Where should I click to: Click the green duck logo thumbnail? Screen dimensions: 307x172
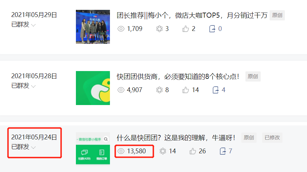(x=93, y=88)
